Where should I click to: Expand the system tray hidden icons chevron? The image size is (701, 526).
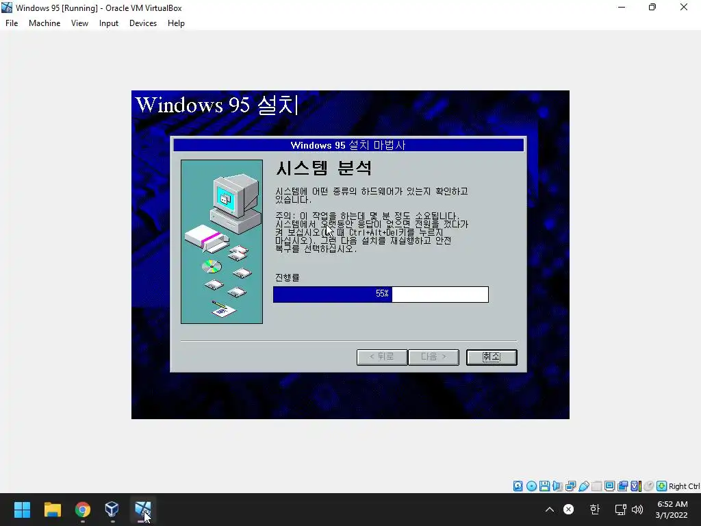coord(550,510)
